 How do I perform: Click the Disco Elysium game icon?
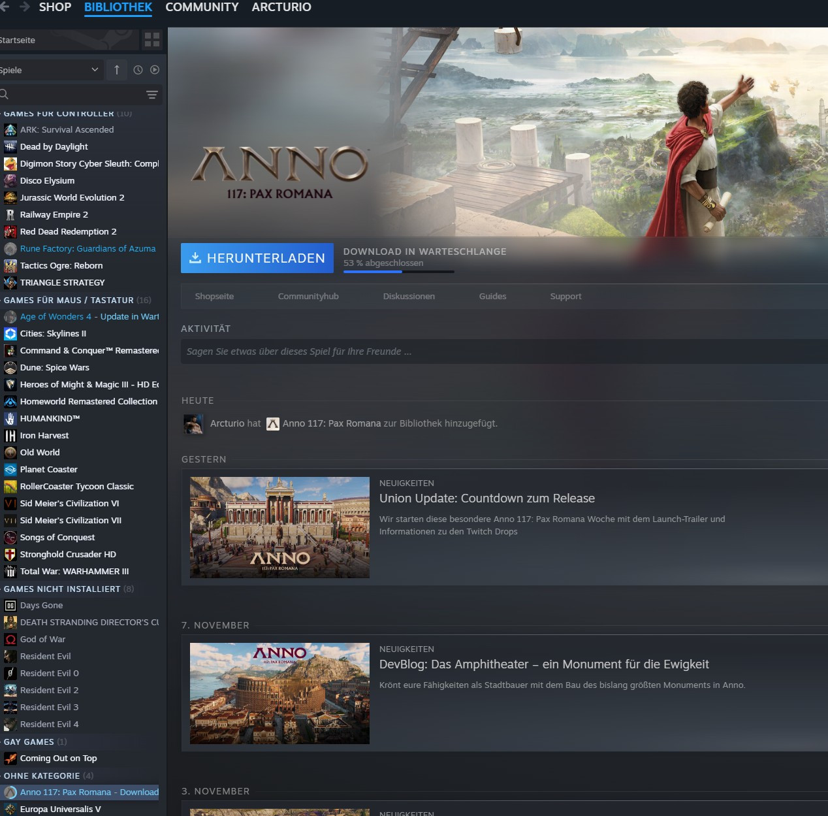[x=10, y=181]
